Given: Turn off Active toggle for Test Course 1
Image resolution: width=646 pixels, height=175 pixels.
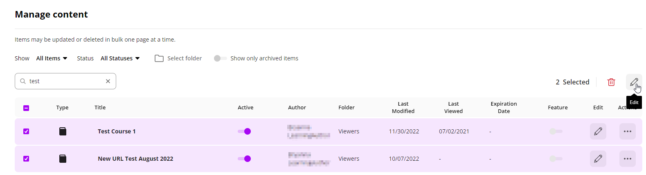Looking at the screenshot, I should coord(244,131).
